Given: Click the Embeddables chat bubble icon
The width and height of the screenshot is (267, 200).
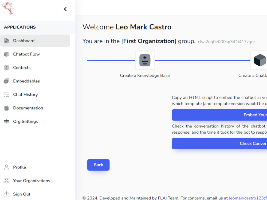Looking at the screenshot, I should [6, 81].
